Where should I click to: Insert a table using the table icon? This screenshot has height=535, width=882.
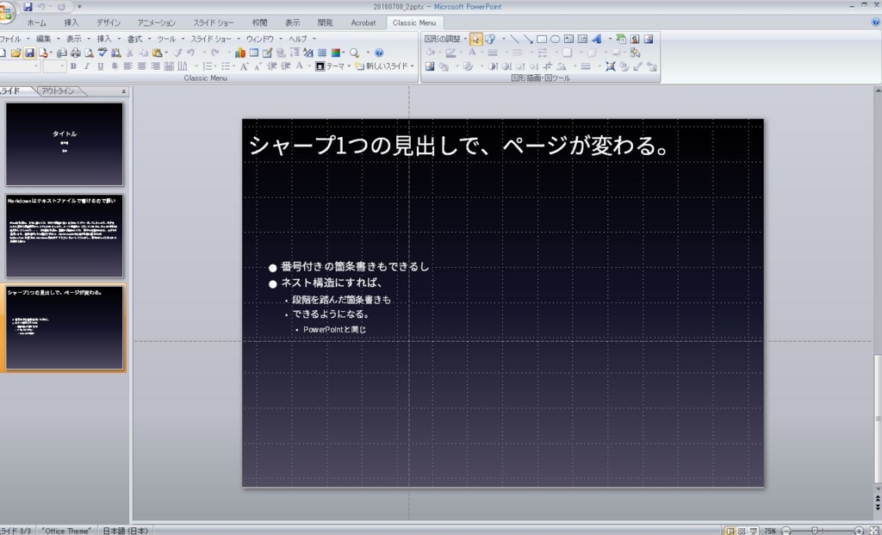click(x=254, y=53)
